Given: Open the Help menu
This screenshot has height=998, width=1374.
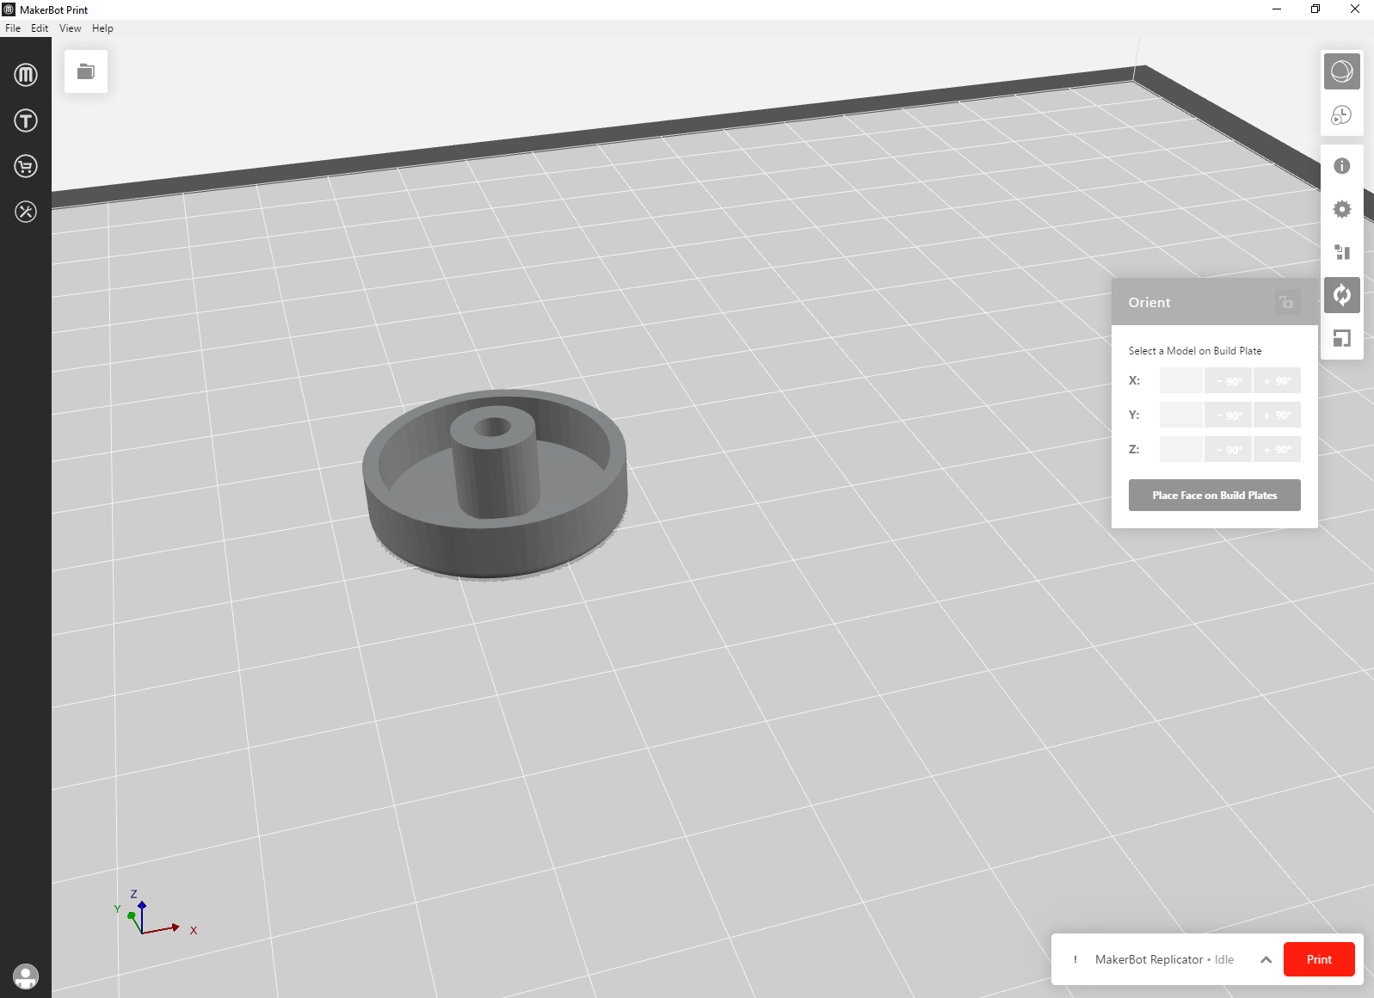Looking at the screenshot, I should (102, 28).
